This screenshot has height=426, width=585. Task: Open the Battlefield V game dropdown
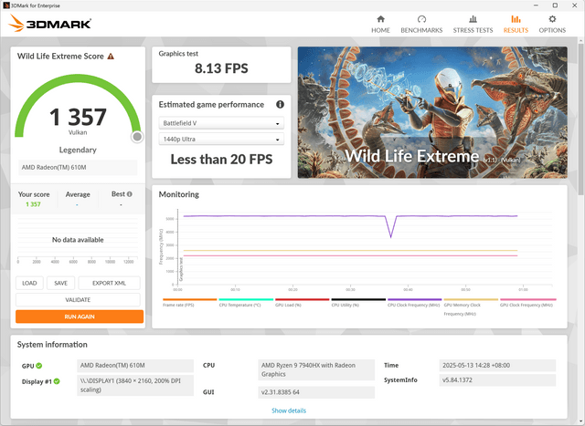221,123
